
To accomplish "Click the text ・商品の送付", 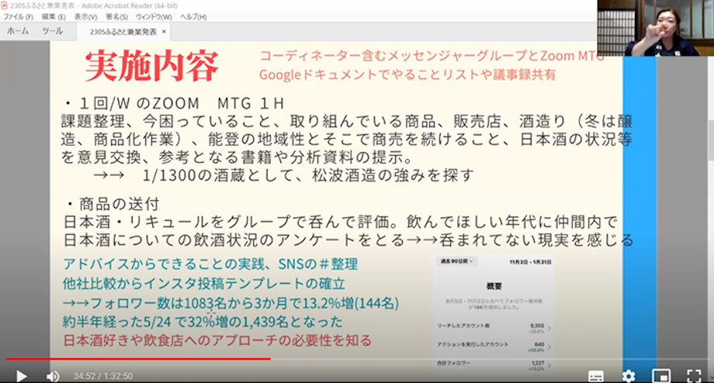I will 112,204.
